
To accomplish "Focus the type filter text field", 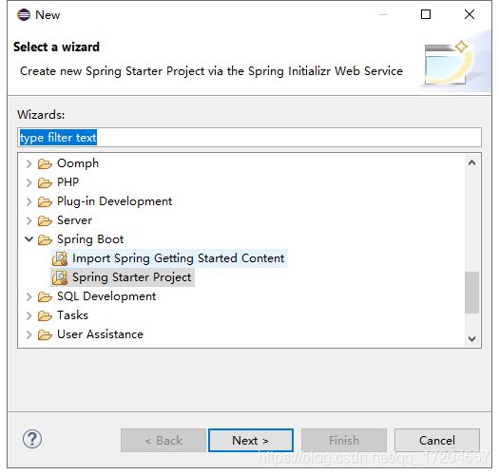I will pos(249,138).
